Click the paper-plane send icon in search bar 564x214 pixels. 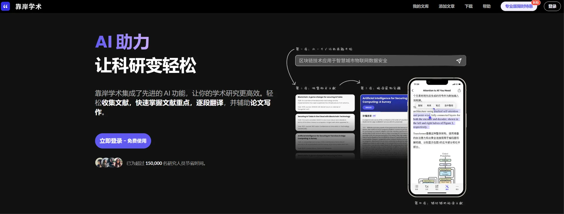[459, 61]
